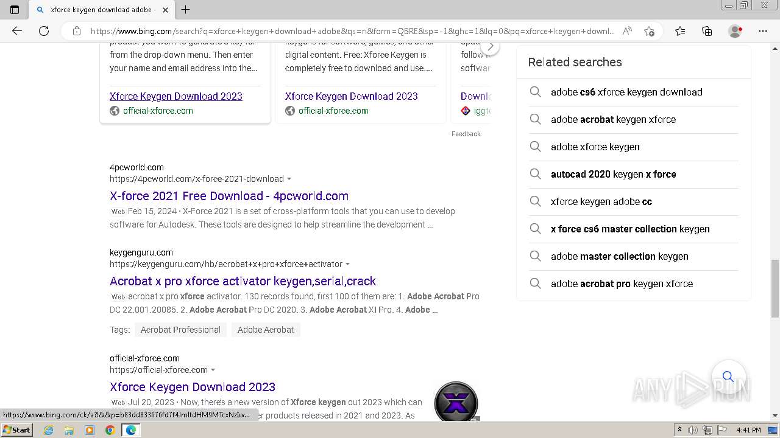Click the Feedback link under carousel
The width and height of the screenshot is (780, 438).
pyautogui.click(x=466, y=134)
